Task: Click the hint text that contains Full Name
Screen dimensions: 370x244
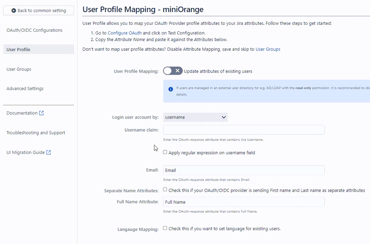Action: [x=210, y=212]
